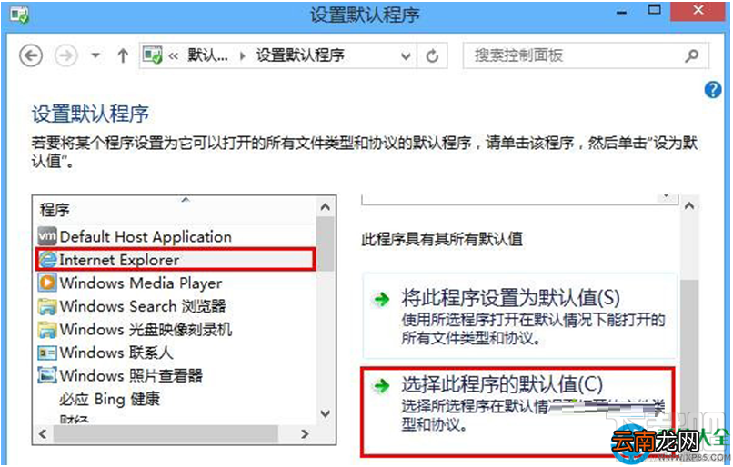Screen dimensions: 733x467
Task: Expand the address bar history dropdown
Action: [x=406, y=56]
